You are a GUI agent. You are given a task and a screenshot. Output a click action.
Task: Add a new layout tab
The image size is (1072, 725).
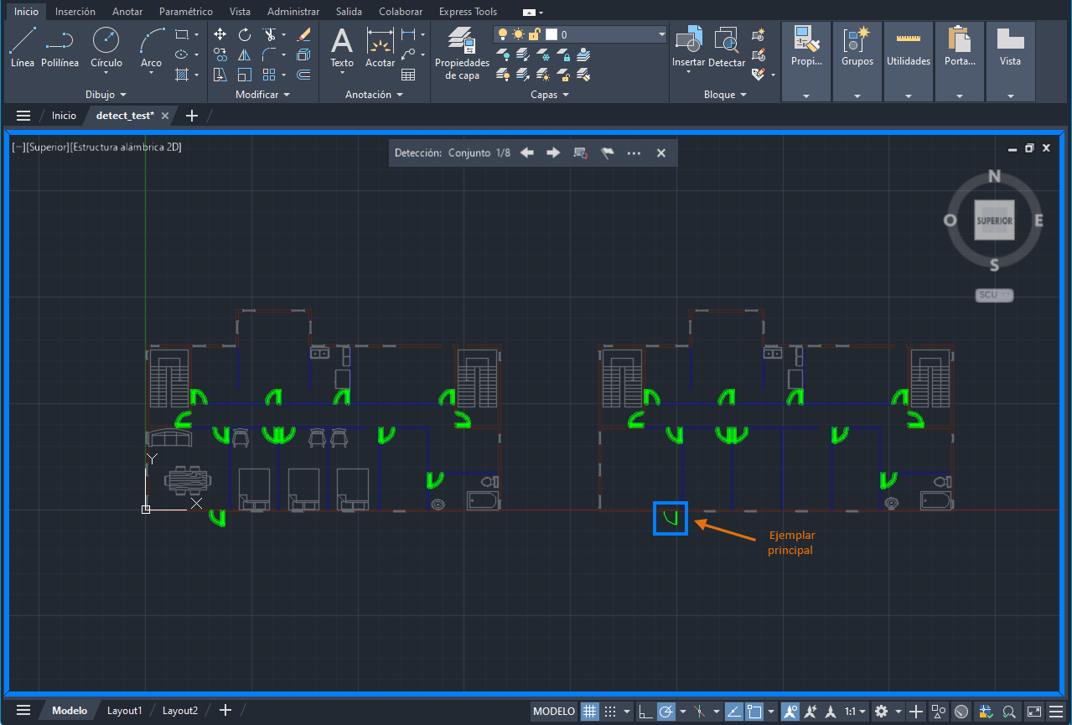(225, 710)
